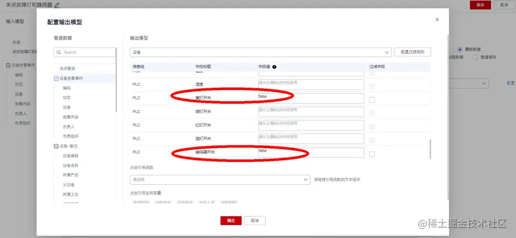Screen dimensions: 516x238
Task: Click 状态 in the background 输入模型 tree
Action: click(x=19, y=84)
